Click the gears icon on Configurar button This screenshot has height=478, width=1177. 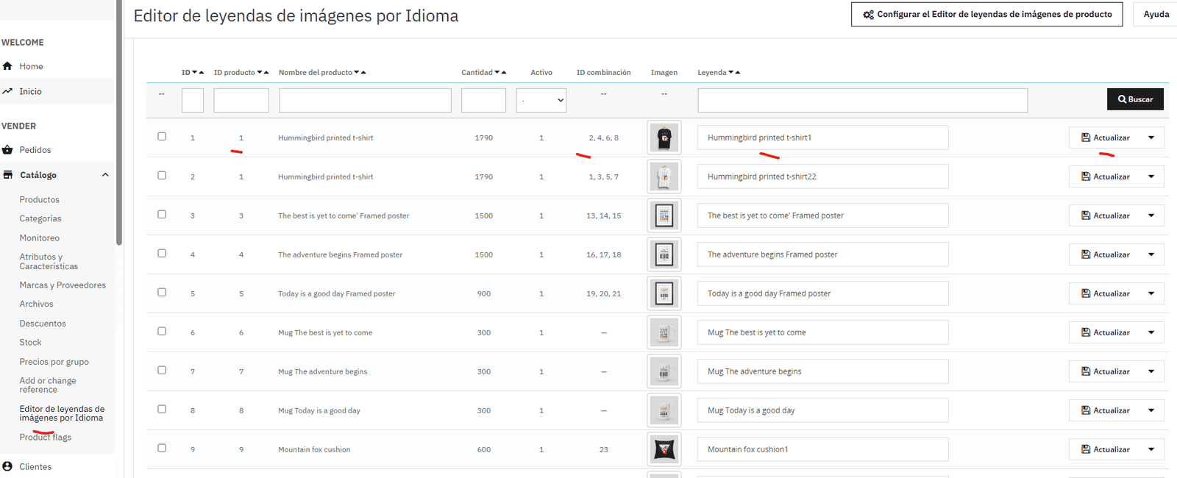click(x=869, y=14)
